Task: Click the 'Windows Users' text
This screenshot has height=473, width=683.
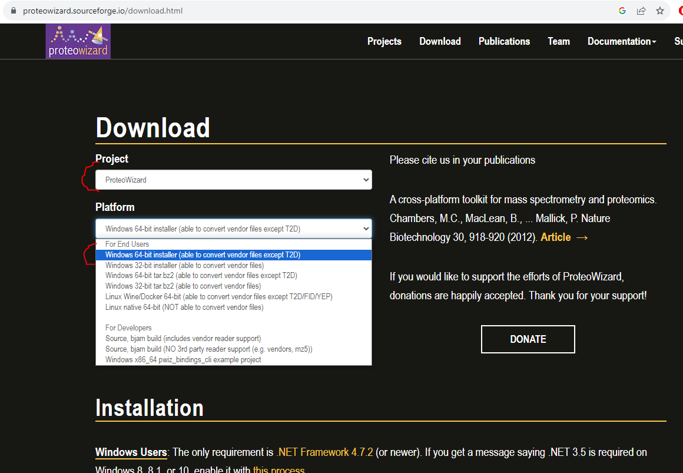Action: coord(131,452)
